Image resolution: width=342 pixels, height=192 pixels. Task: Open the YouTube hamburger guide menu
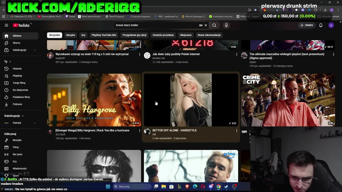[6, 25]
